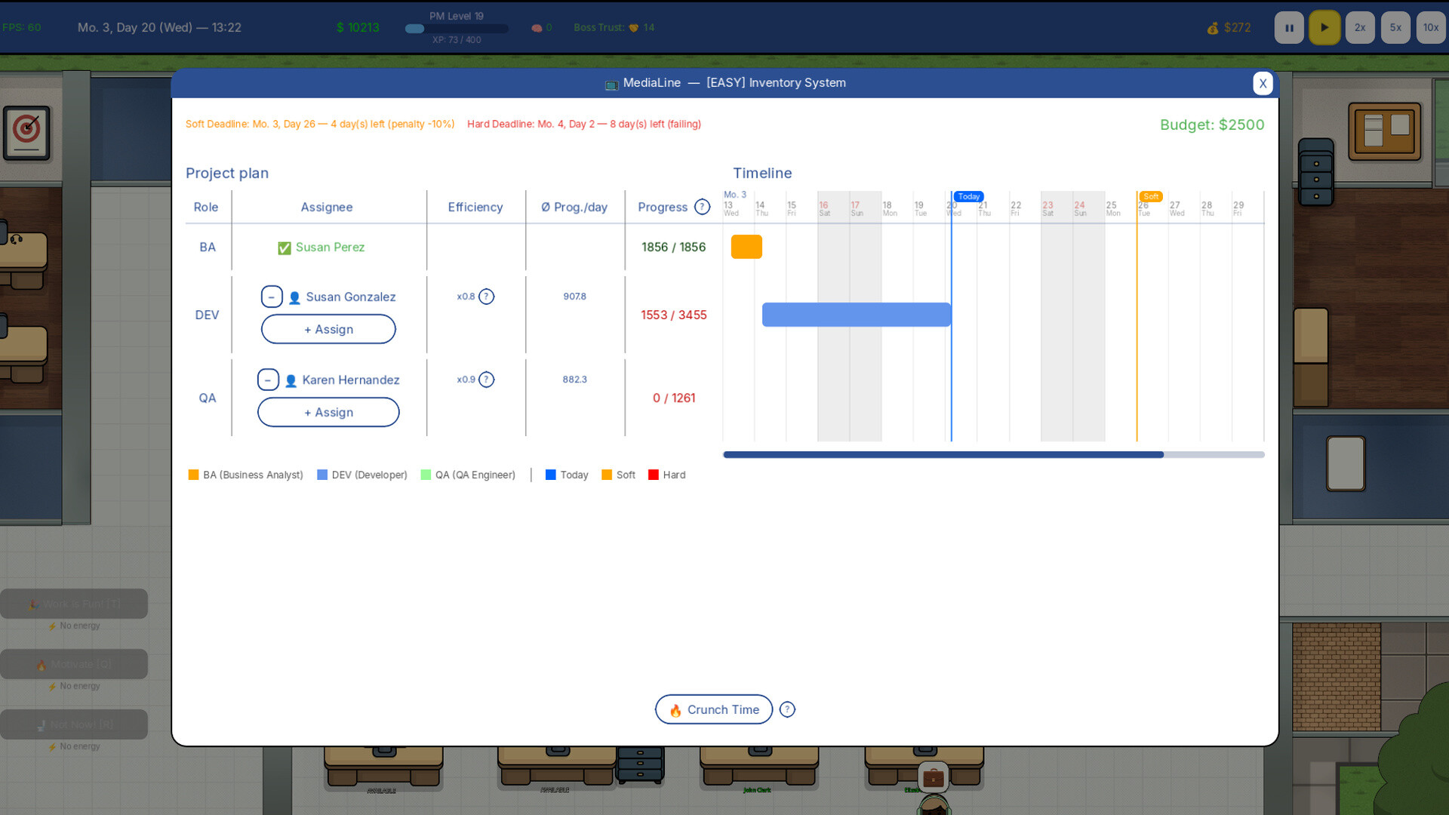Click the BA orange timeline bar
1449x815 pixels.
pos(746,247)
